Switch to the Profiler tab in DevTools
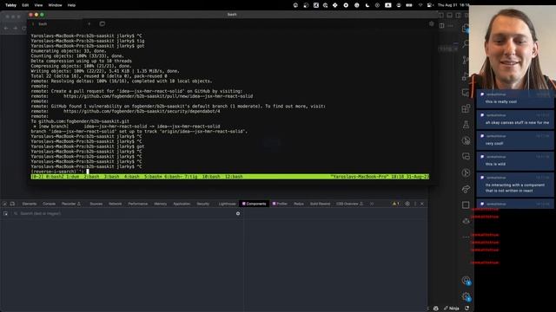 pyautogui.click(x=280, y=204)
